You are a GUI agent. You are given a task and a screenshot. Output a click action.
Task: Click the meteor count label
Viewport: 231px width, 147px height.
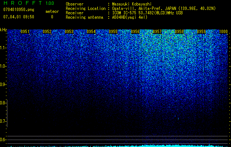[52, 11]
